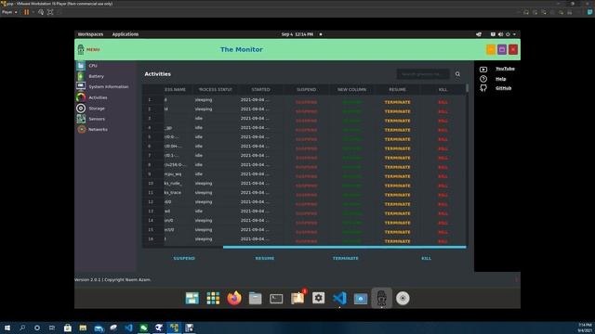Kill the process in row 10
Image resolution: width=595 pixels, height=334 pixels.
443,186
